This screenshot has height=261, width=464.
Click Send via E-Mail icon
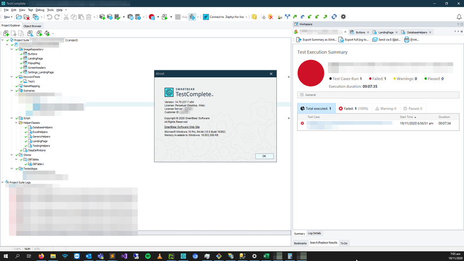point(375,40)
